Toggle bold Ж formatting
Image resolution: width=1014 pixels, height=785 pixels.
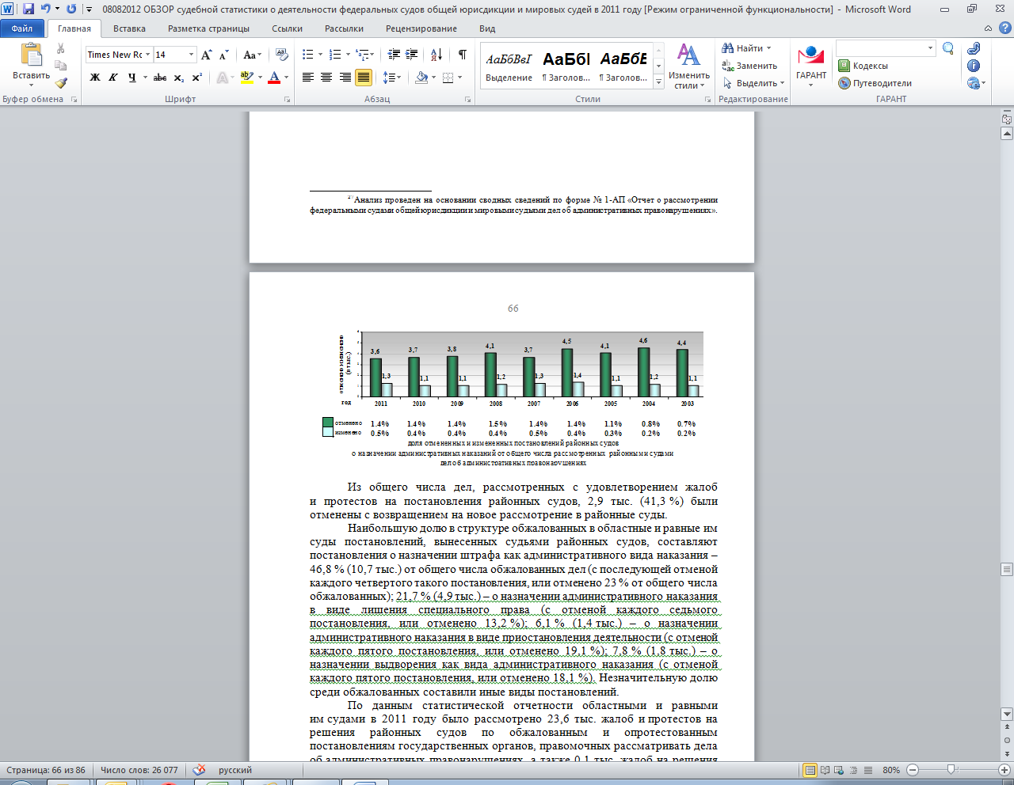click(x=95, y=78)
